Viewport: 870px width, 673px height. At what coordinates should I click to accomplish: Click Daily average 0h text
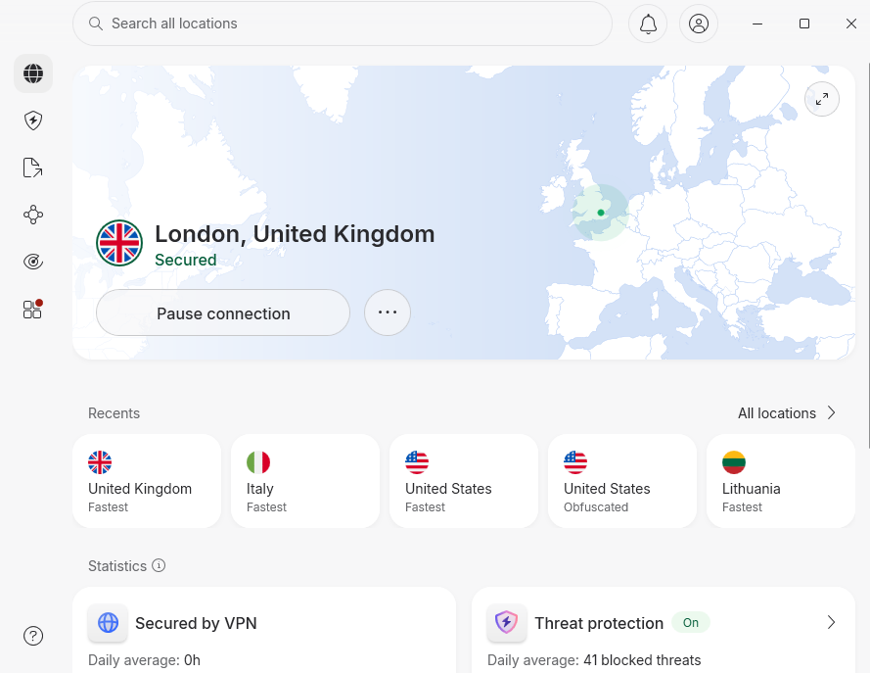coord(144,659)
